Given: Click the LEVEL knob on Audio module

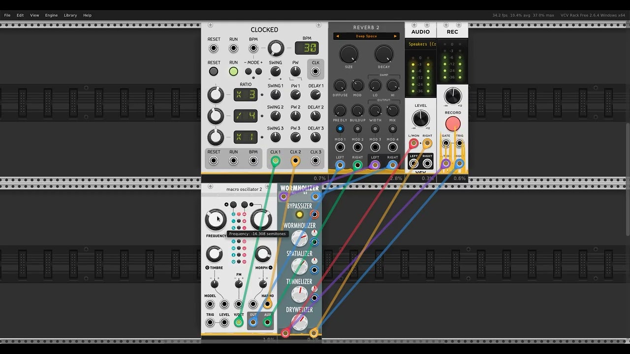Looking at the screenshot, I should [x=420, y=118].
